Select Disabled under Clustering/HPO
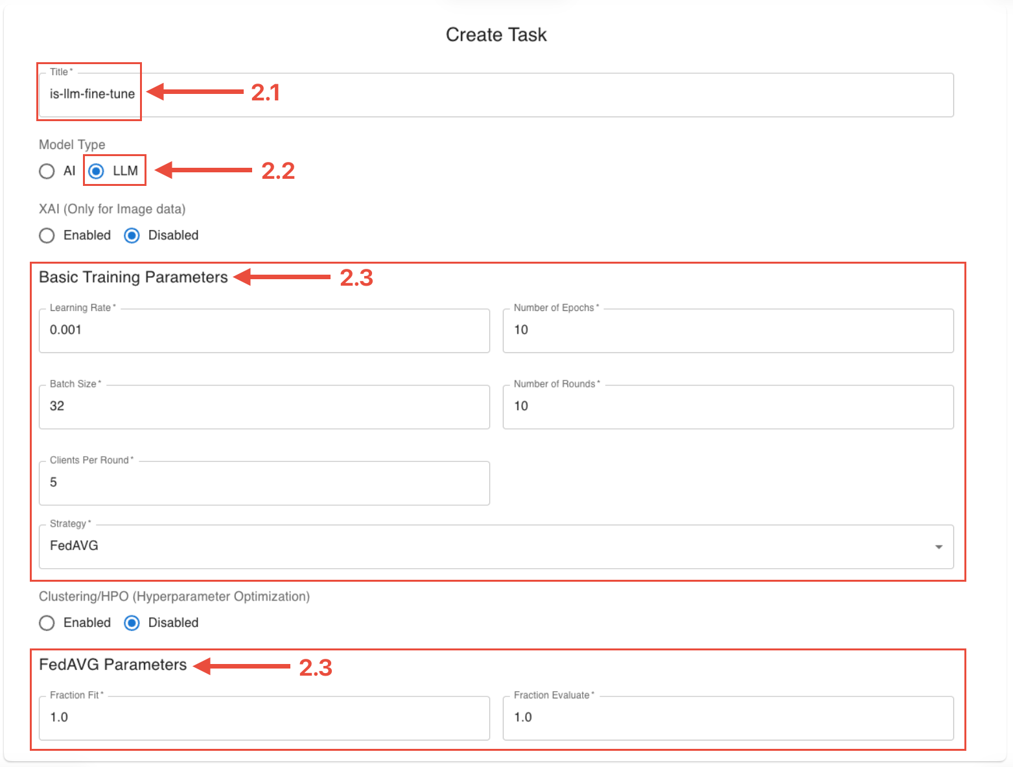This screenshot has width=1013, height=767. [132, 623]
